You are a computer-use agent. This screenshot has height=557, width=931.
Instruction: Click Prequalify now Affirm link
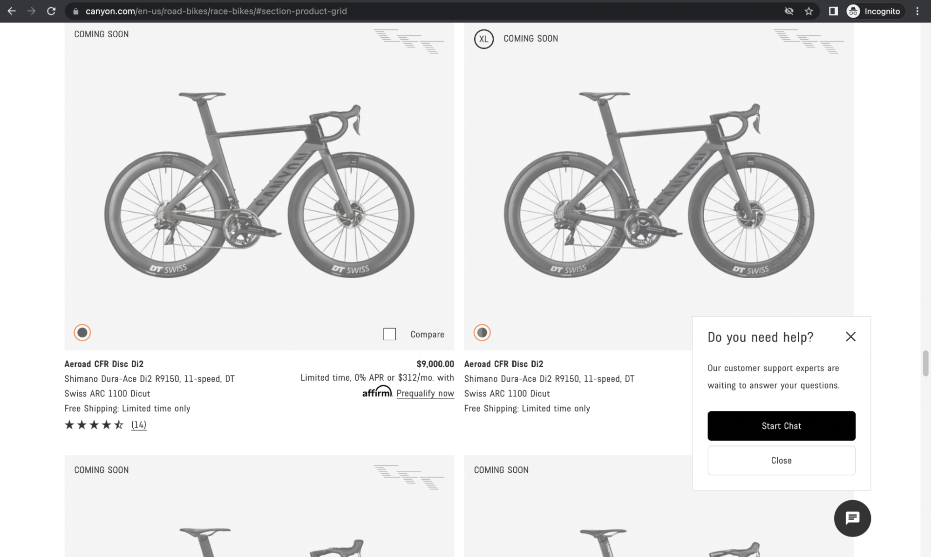425,393
